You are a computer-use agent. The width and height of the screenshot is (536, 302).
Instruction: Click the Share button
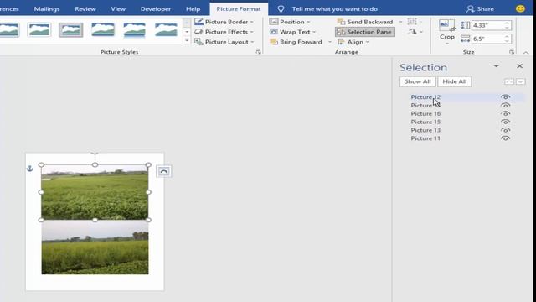tap(480, 9)
